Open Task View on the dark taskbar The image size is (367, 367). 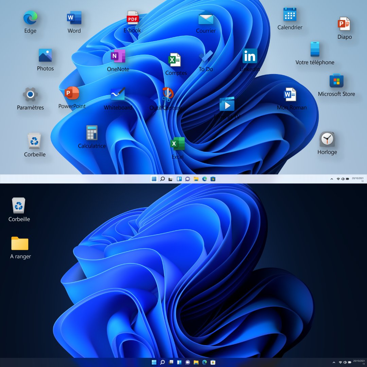[x=171, y=362]
